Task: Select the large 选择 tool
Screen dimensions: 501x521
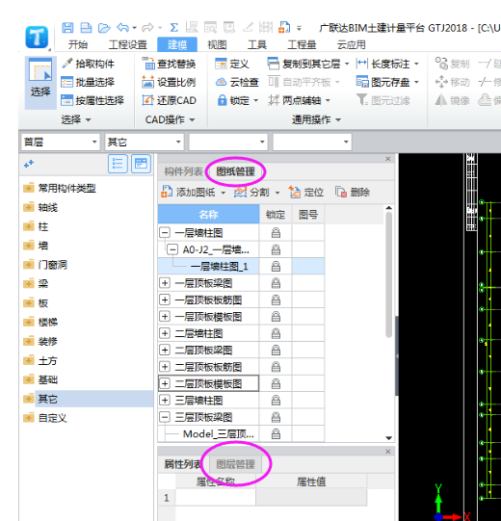Action: 40,83
